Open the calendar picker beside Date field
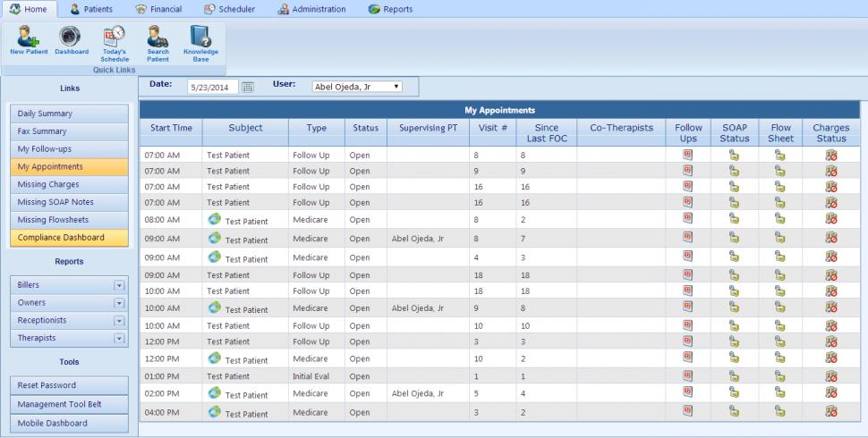The height and width of the screenshot is (438, 868). (248, 88)
